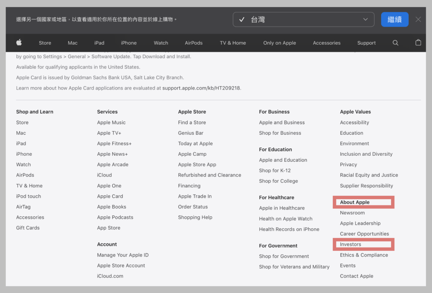Open the Shop for Government link

click(284, 256)
